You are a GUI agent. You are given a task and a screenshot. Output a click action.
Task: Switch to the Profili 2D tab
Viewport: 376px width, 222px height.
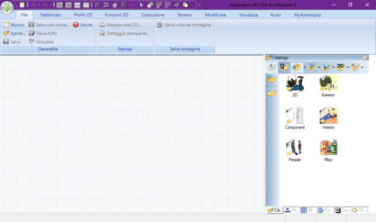(x=83, y=15)
